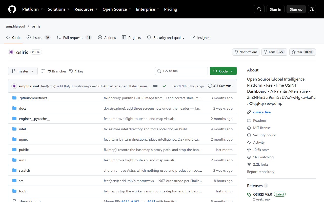Open appearance settings icon in header
This screenshot has width=324, height=202.
(x=312, y=9)
